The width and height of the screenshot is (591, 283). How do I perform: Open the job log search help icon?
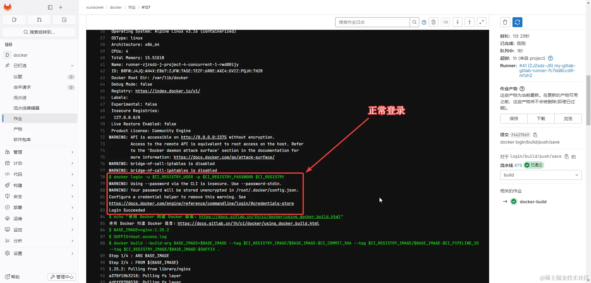pos(424,22)
